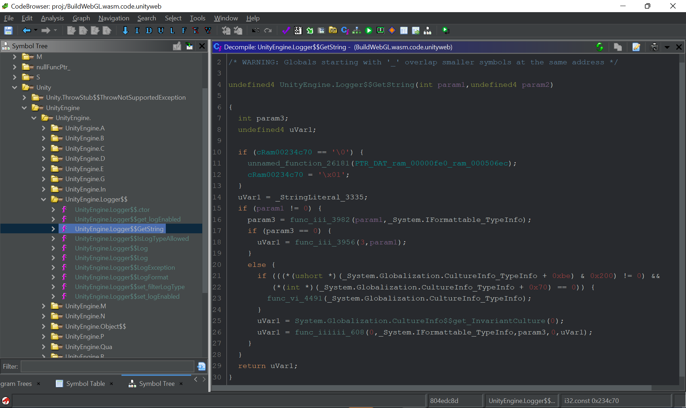The image size is (686, 408).
Task: Click the decompiler horizontal scrollbar
Action: (x=432, y=388)
